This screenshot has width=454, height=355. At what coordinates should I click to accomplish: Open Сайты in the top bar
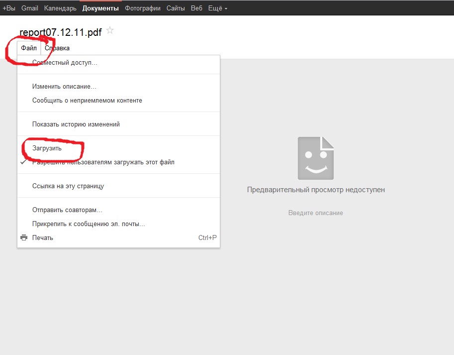click(176, 8)
